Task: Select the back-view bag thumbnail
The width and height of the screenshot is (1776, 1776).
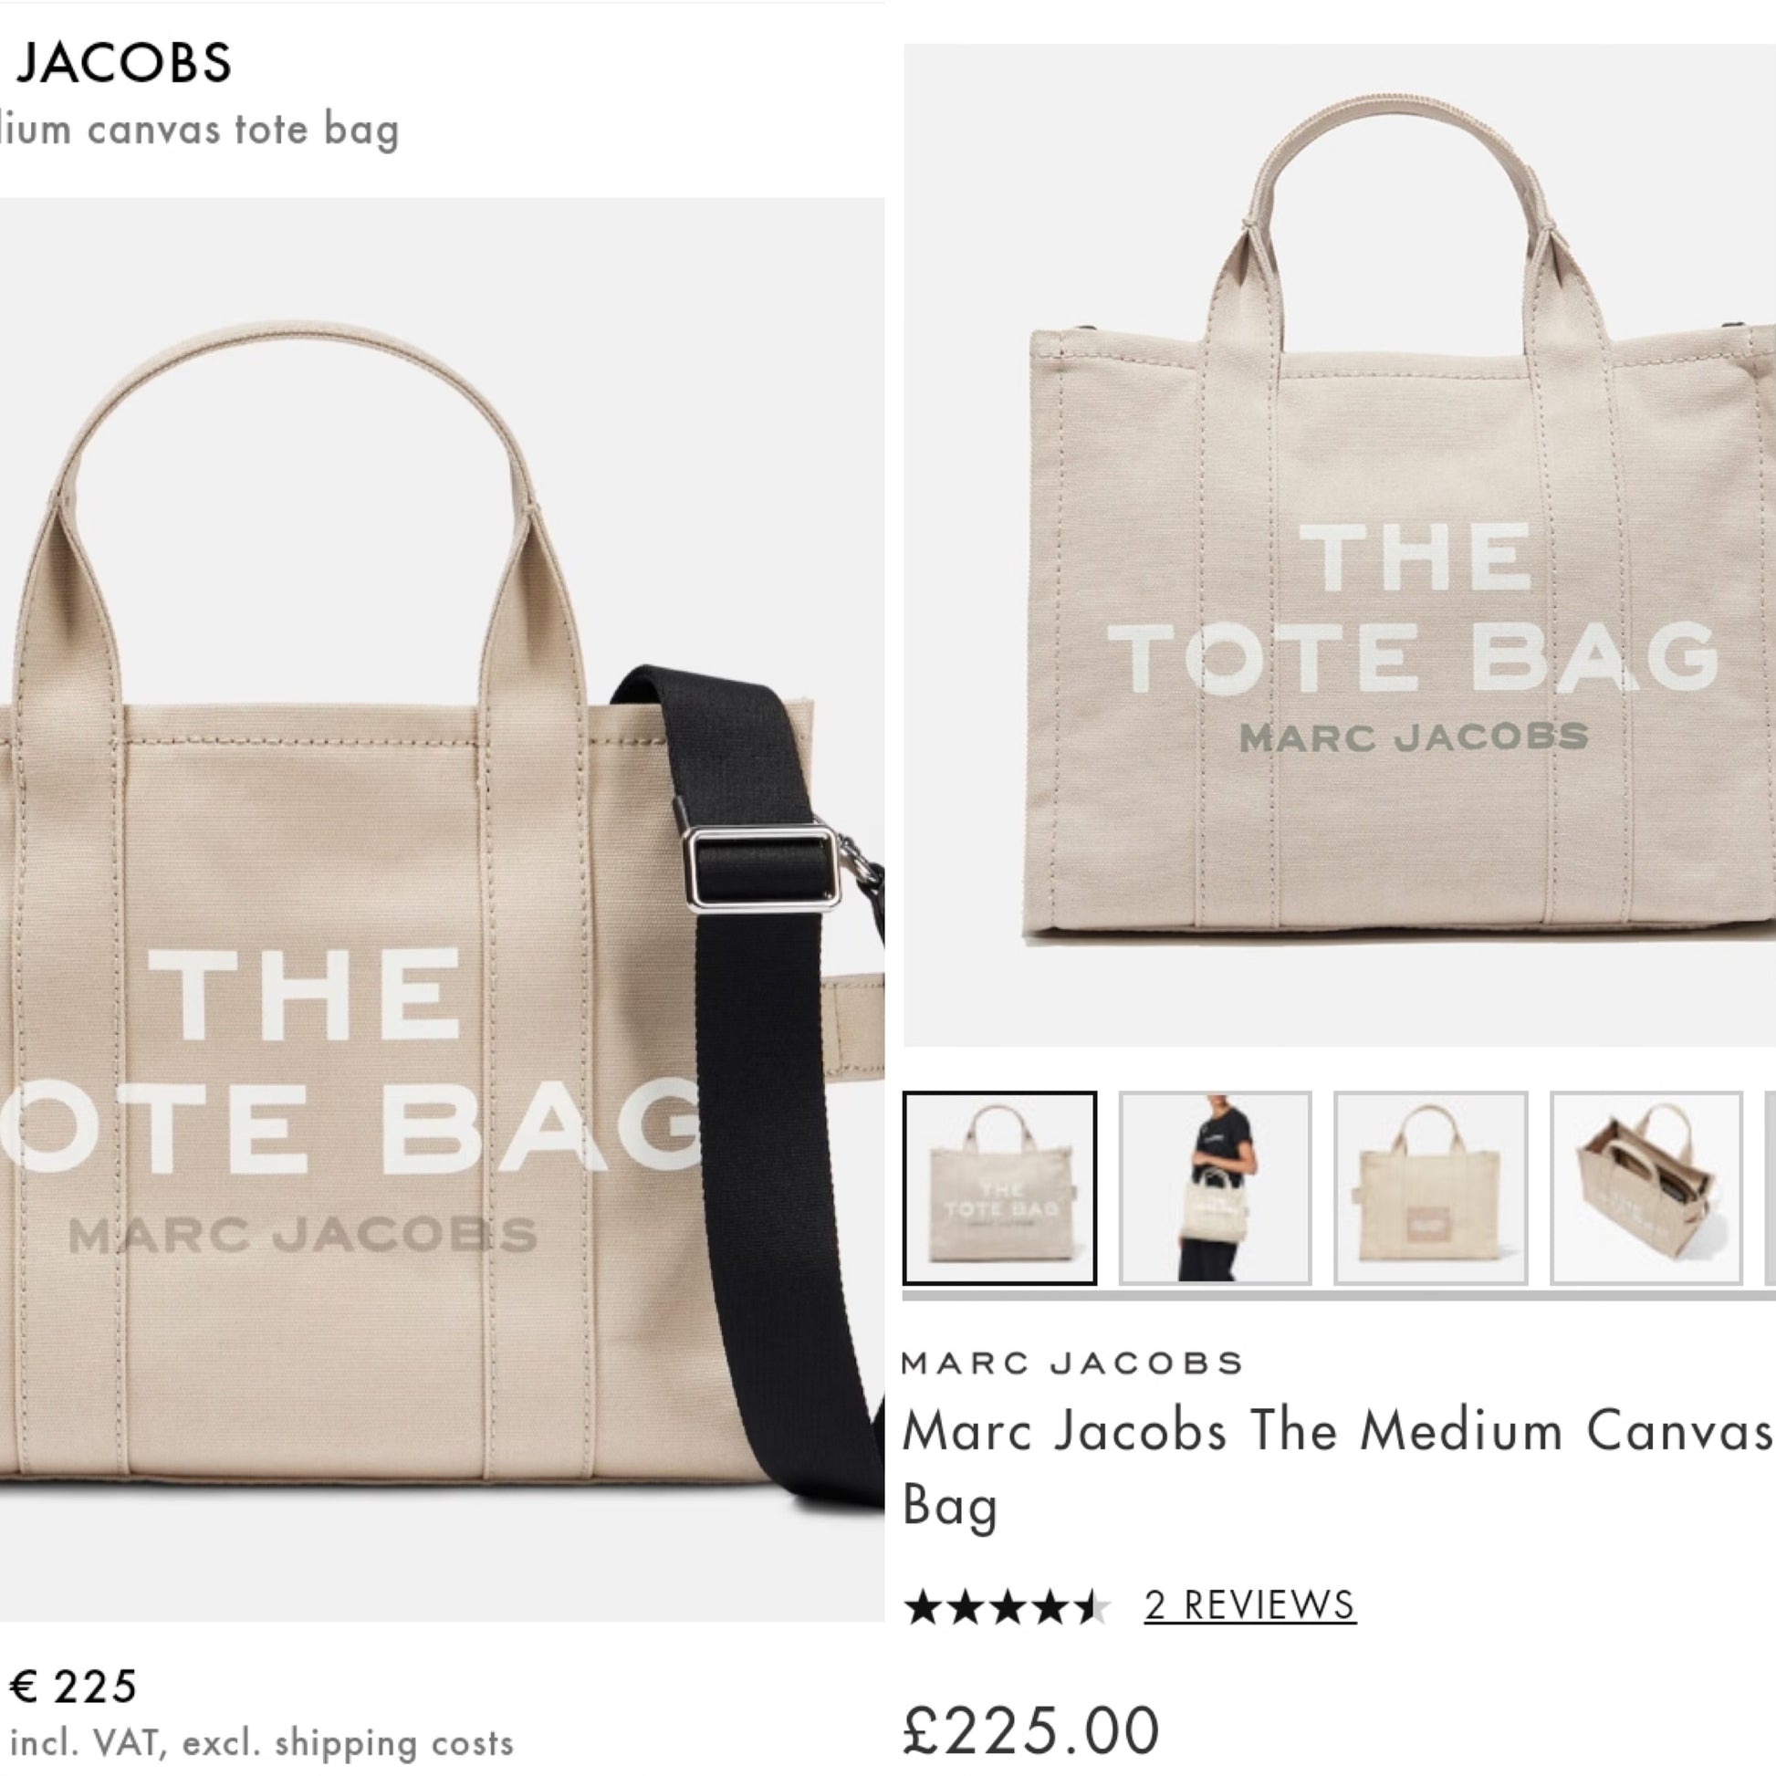Action: (x=1430, y=1188)
